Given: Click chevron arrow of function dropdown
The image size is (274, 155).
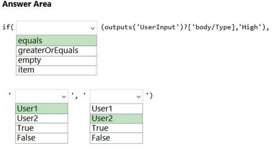Looking at the screenshot, I should [x=93, y=28].
